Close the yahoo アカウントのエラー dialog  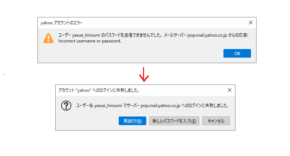[250, 22]
